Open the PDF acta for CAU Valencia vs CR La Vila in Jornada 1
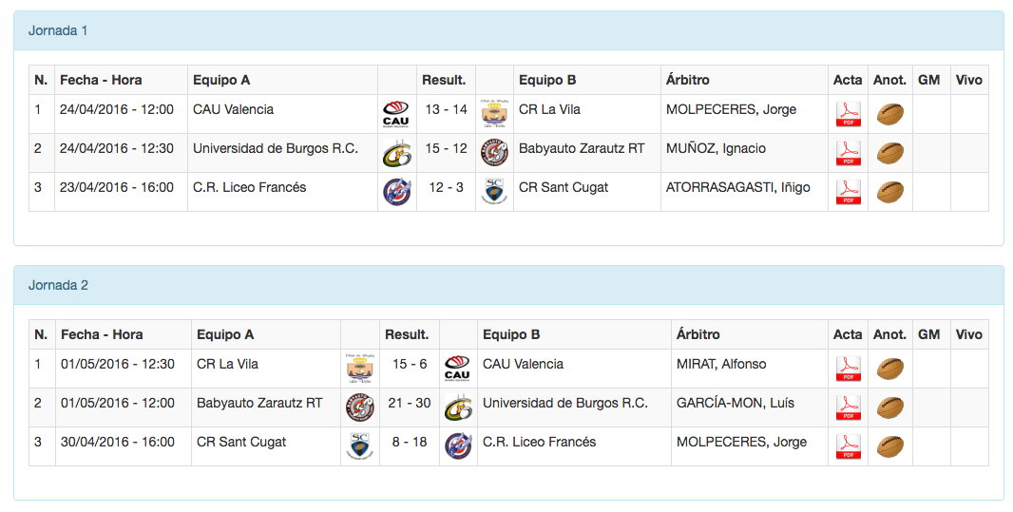 click(x=847, y=115)
